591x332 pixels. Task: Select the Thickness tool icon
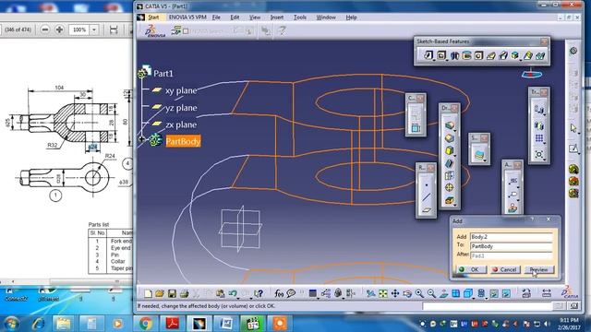pos(450,175)
